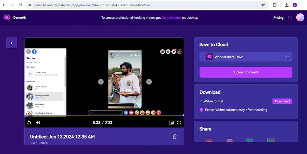
Task: Click the Upload to Cloud button
Action: [246, 72]
